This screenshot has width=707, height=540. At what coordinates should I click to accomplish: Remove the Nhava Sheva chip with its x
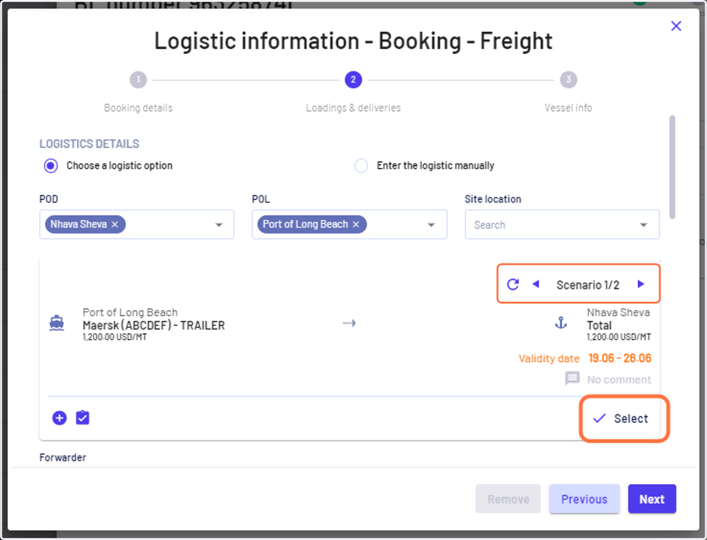(x=115, y=225)
